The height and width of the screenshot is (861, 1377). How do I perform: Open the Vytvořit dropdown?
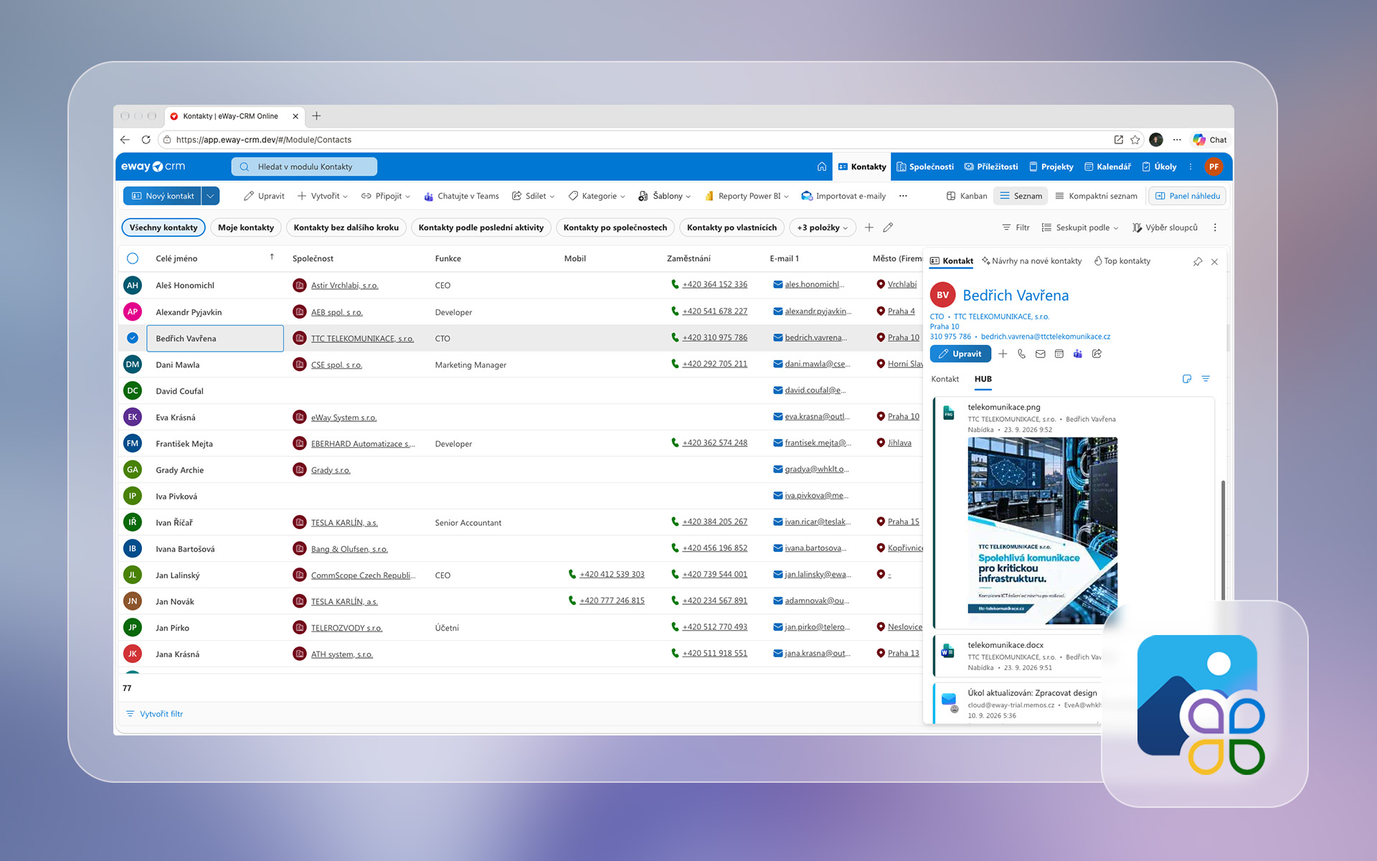[x=322, y=196]
